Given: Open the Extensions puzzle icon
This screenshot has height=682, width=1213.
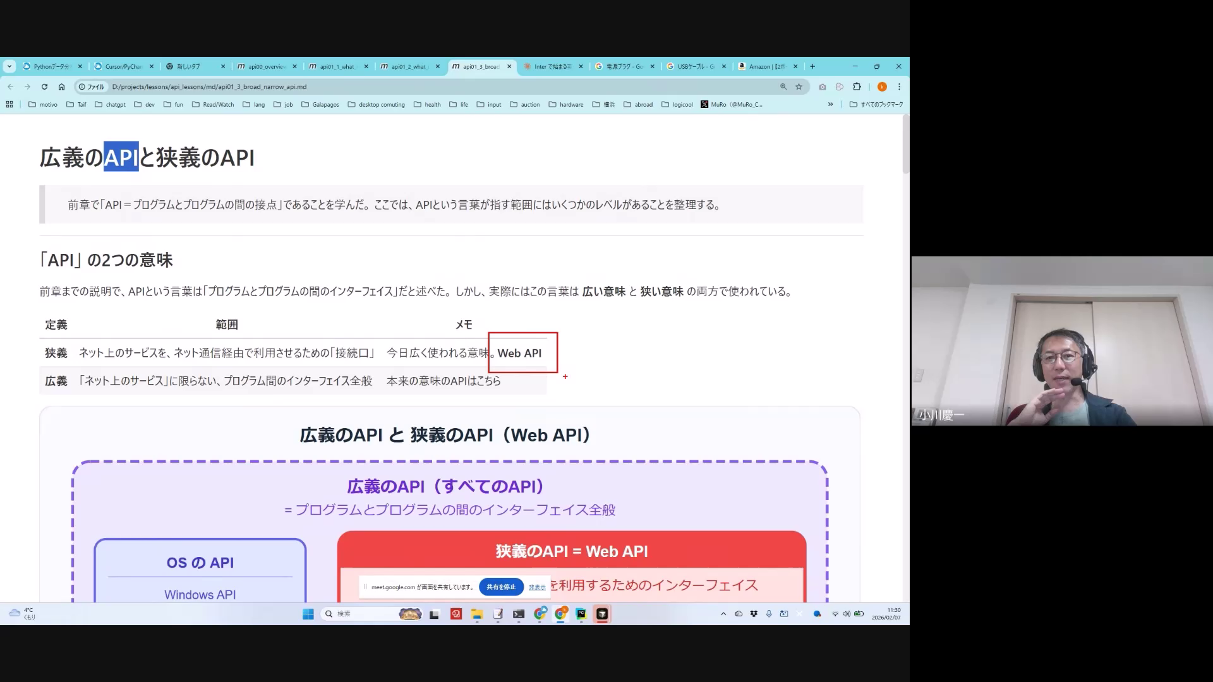Looking at the screenshot, I should click(x=857, y=87).
